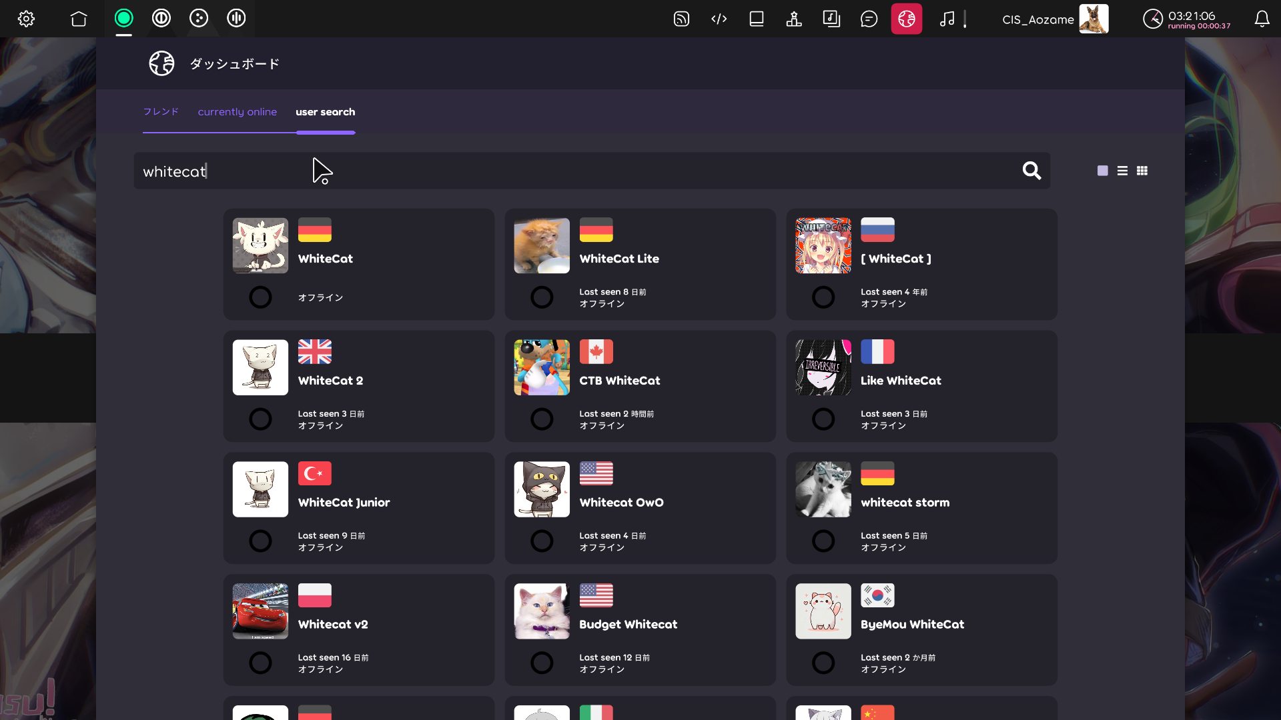Click the orange kitten avatar of WhiteCat Lite
This screenshot has width=1281, height=720.
tap(542, 245)
